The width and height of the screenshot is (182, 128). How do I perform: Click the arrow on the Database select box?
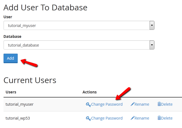coord(152,45)
